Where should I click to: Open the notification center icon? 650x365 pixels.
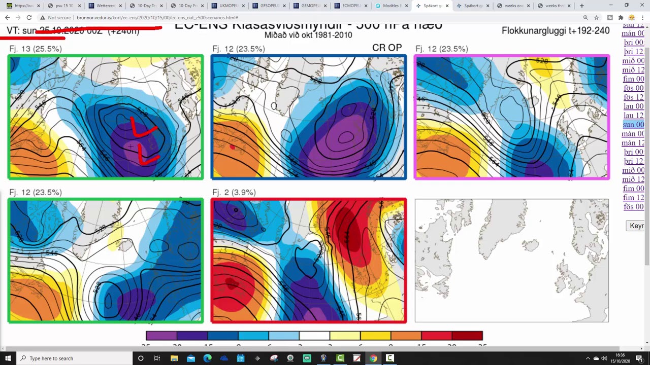(639, 358)
